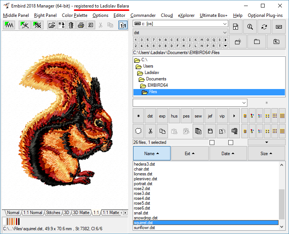This screenshot has height=234, width=289.
Task: Click the lasso select-all icon
Action: pyautogui.click(x=138, y=131)
